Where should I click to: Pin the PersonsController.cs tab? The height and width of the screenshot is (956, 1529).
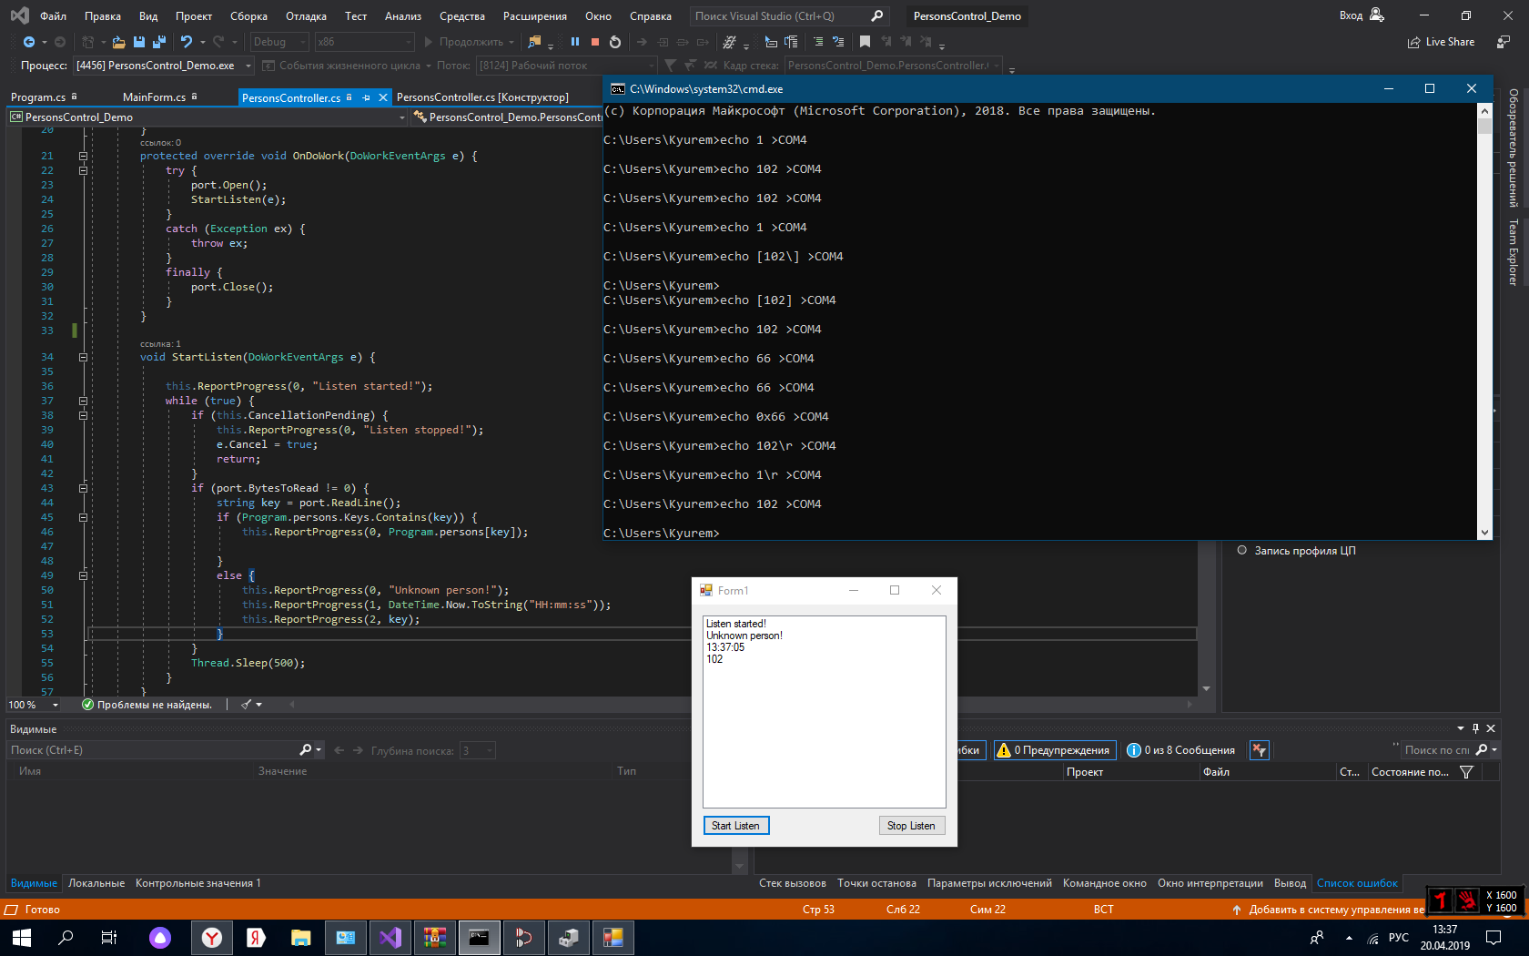click(x=366, y=97)
